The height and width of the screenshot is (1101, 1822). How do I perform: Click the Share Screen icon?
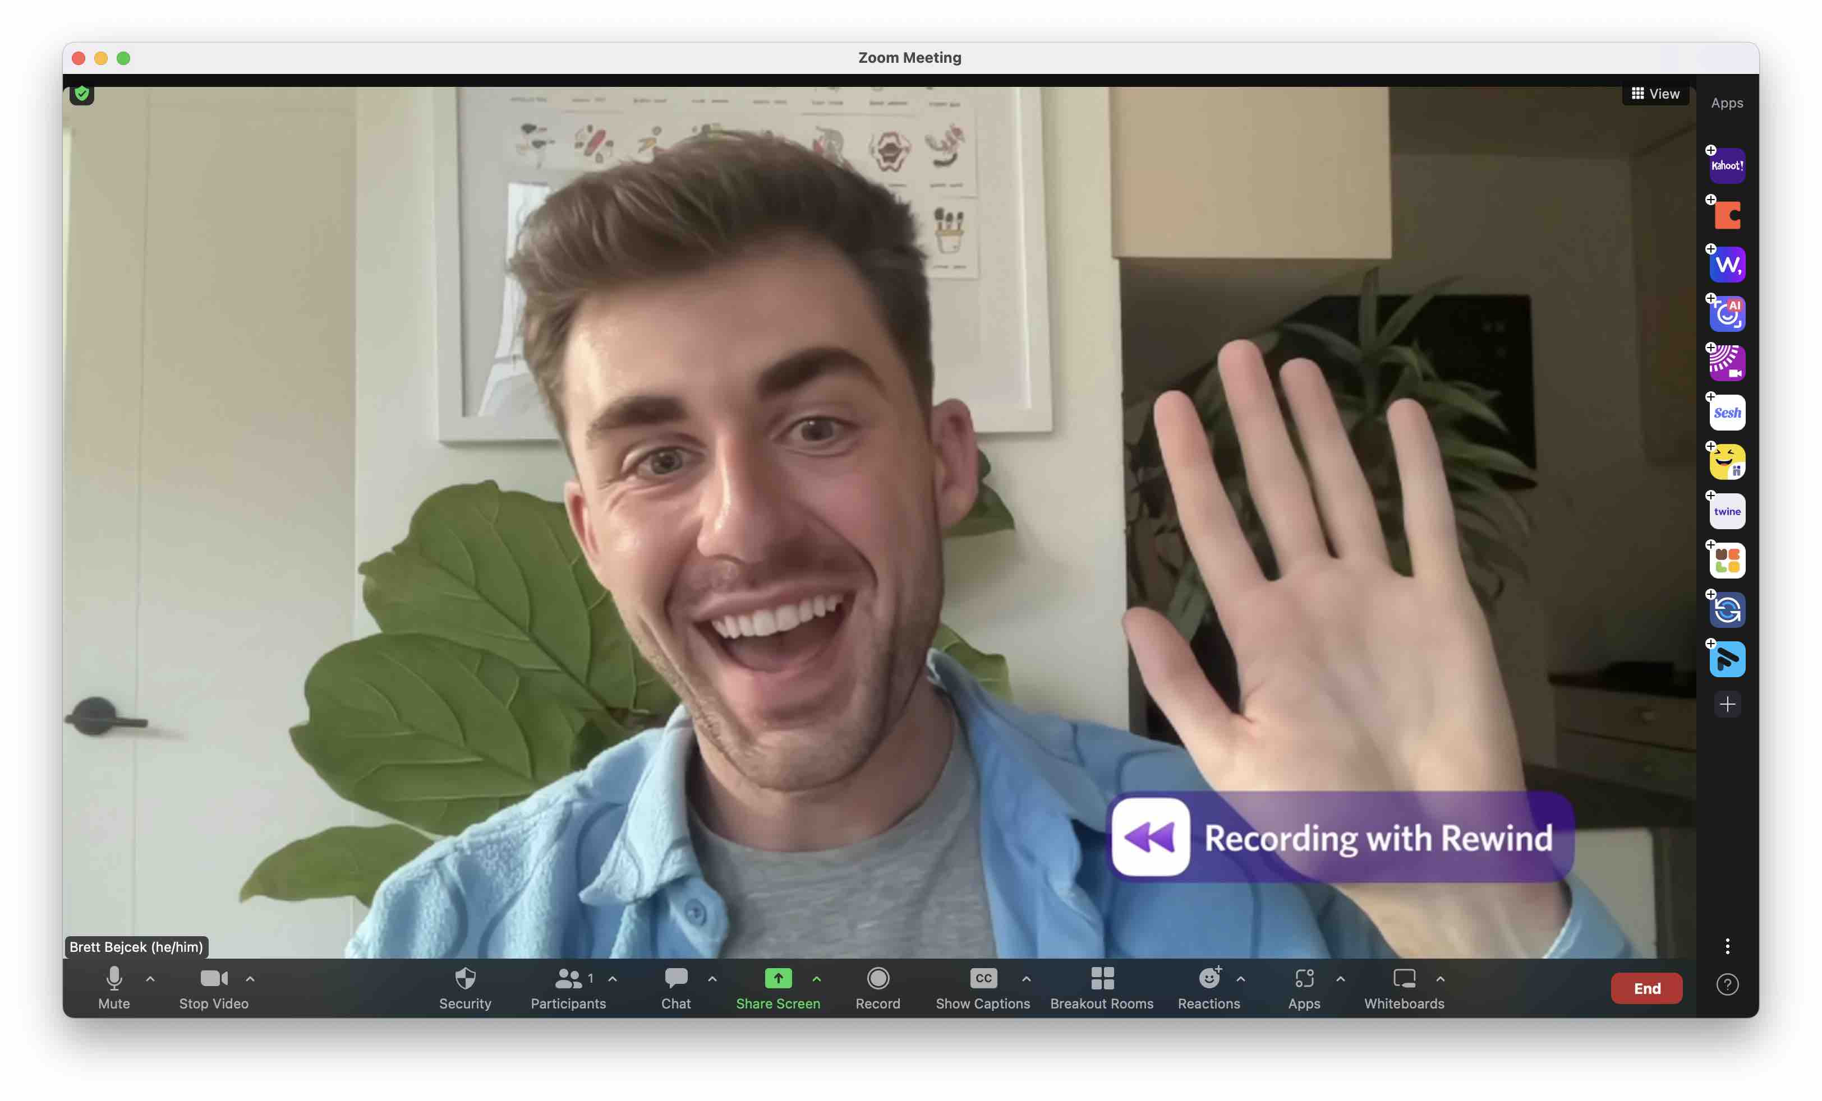point(777,978)
